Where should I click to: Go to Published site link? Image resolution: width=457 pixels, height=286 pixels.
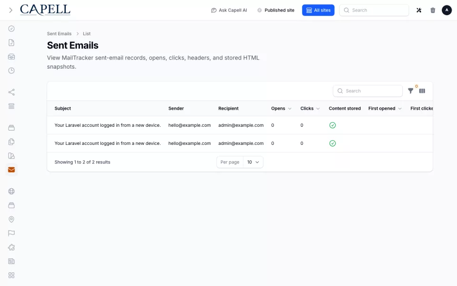pos(276,10)
